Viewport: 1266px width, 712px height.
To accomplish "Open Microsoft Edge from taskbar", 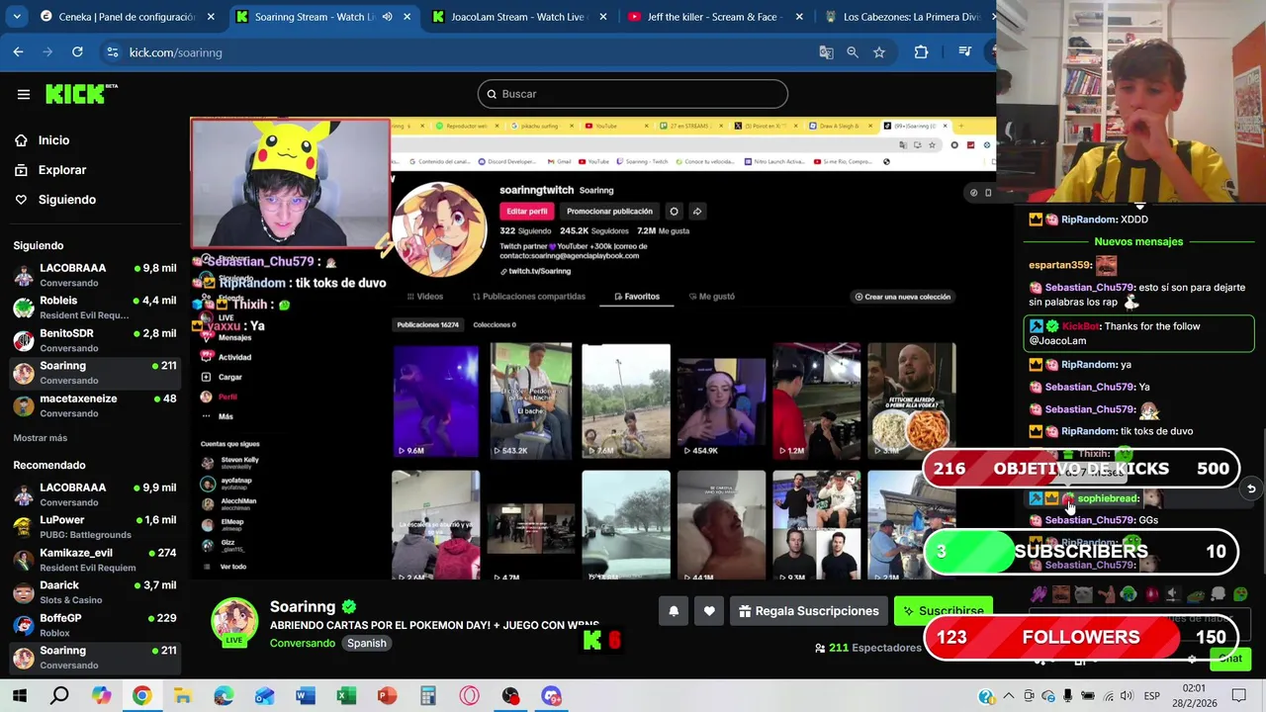I will tap(224, 696).
